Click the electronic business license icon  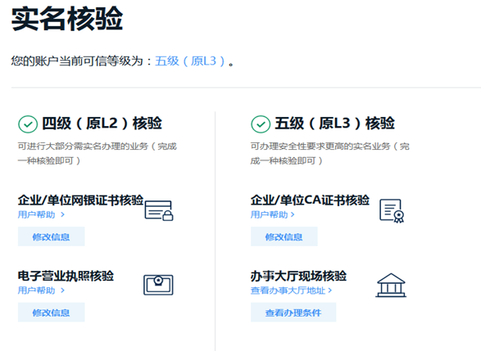(x=158, y=285)
